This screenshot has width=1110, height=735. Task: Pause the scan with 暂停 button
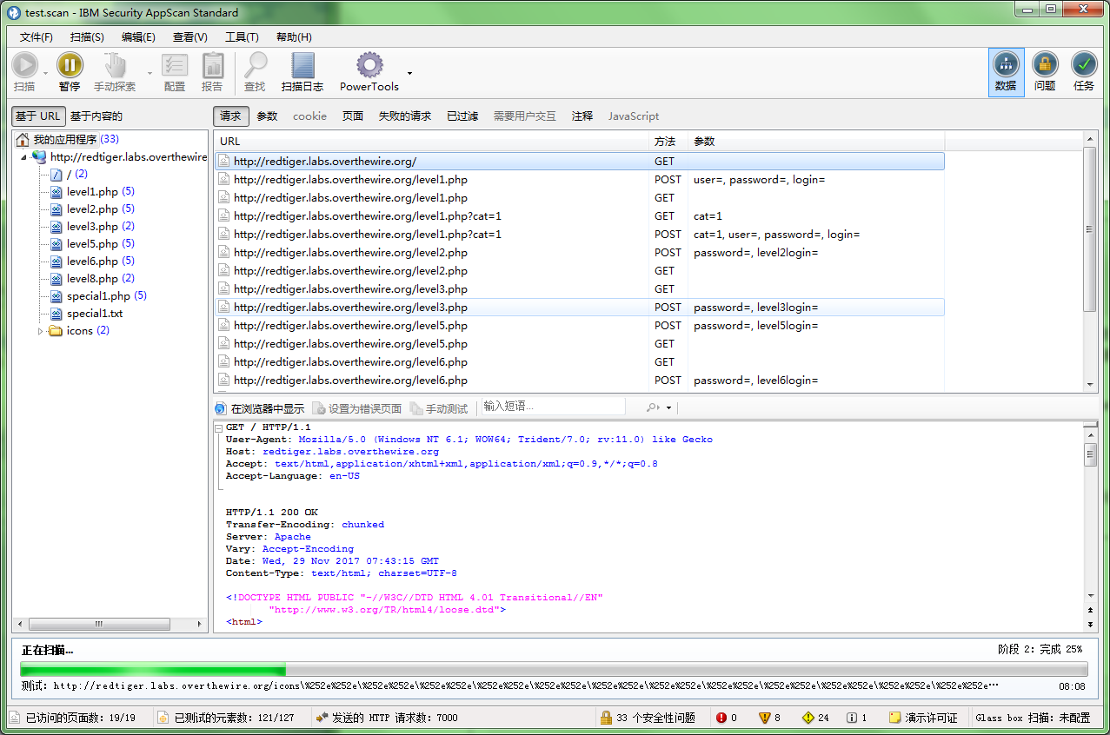[x=70, y=71]
